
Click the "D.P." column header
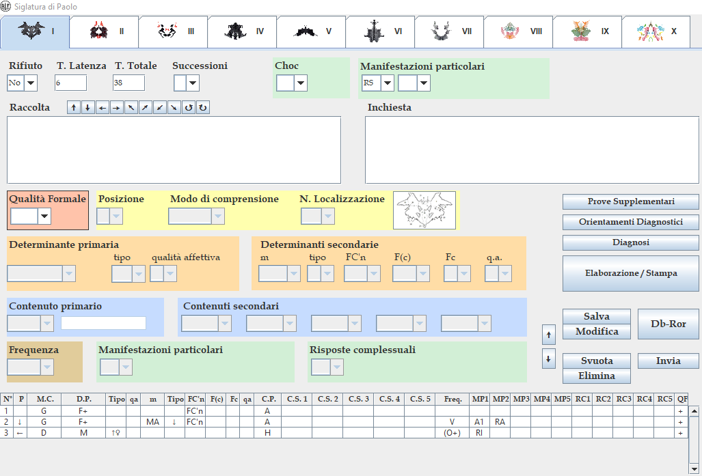click(83, 399)
